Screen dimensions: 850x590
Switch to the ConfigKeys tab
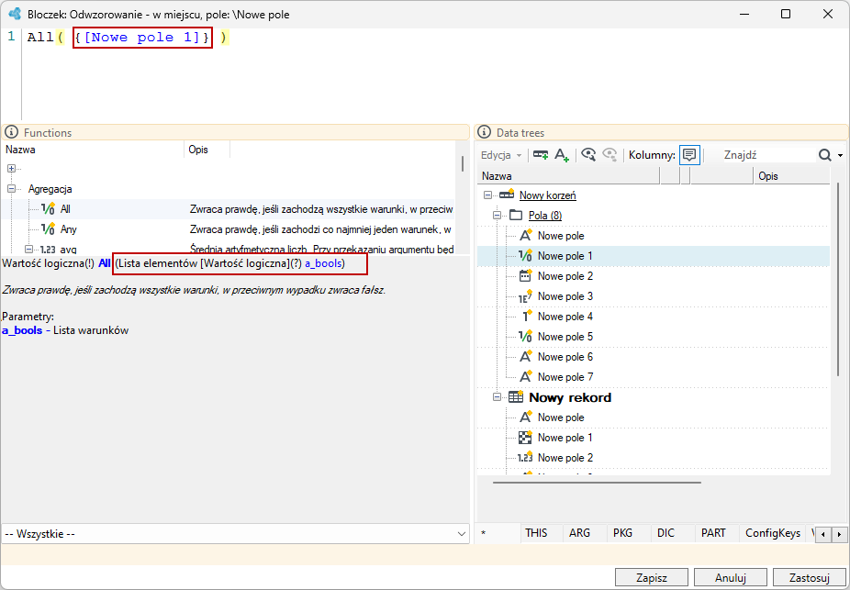tap(773, 533)
